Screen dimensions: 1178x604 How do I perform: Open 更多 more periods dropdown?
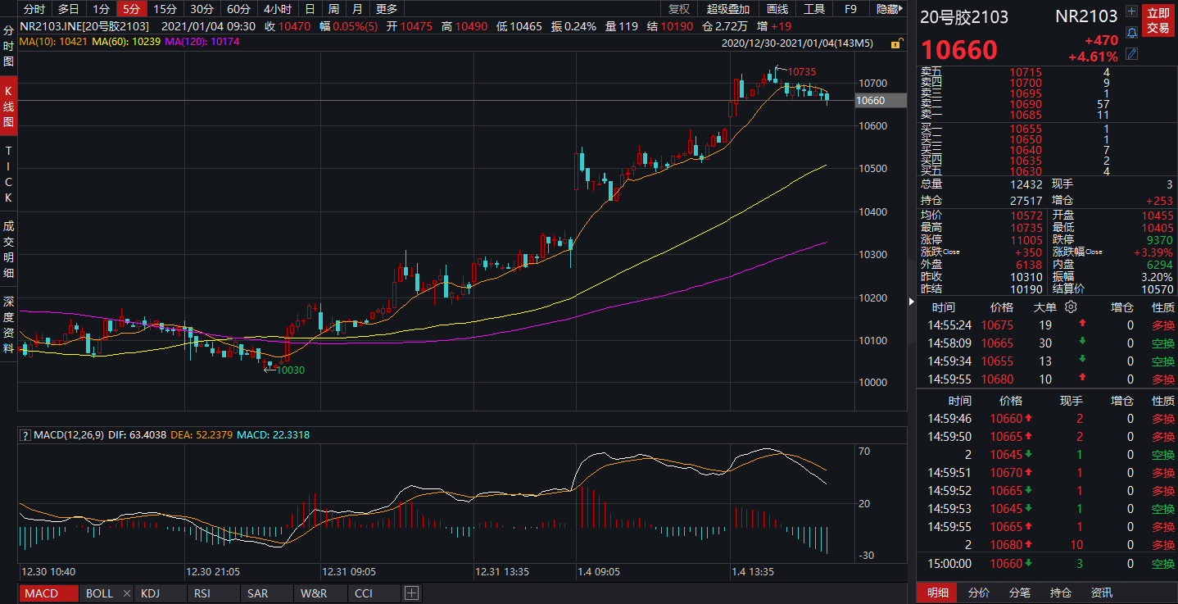pos(386,9)
